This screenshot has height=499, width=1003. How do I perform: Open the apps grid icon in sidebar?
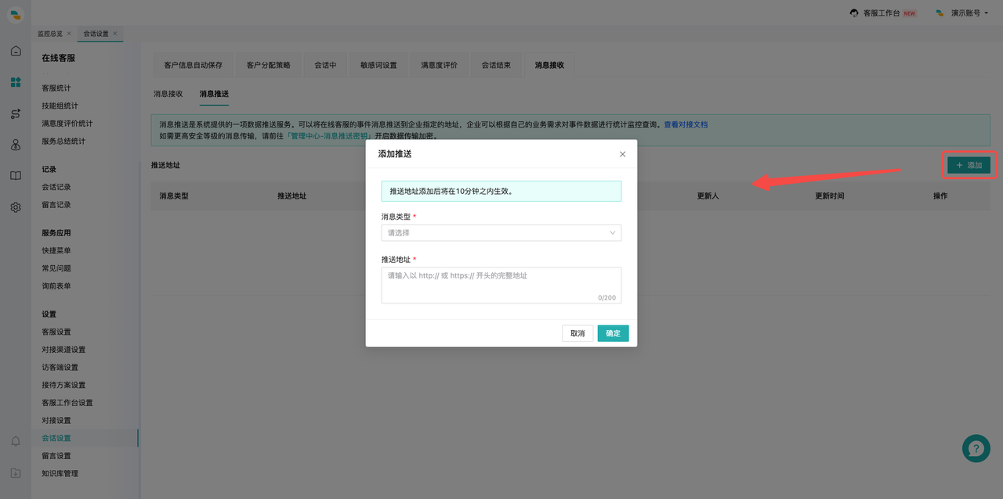pyautogui.click(x=16, y=82)
